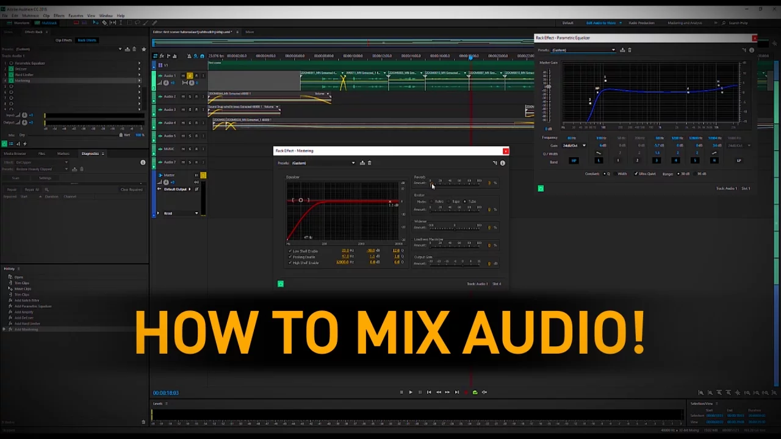The width and height of the screenshot is (781, 439).
Task: Select Retro exciter mode
Action: point(437,201)
